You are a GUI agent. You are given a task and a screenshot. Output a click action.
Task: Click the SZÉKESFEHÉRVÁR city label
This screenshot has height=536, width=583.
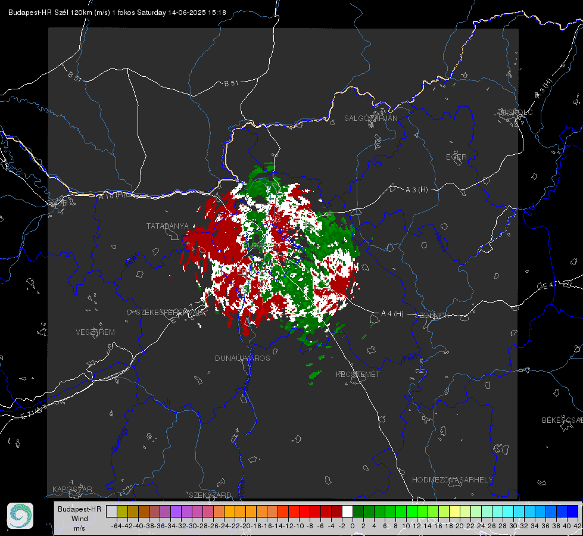(171, 313)
